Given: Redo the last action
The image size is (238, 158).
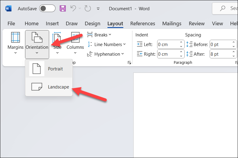Looking at the screenshot, I should point(87,8).
